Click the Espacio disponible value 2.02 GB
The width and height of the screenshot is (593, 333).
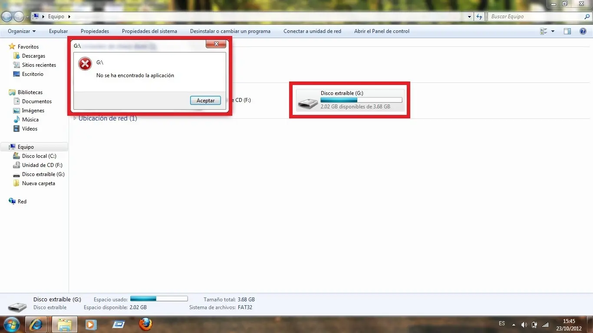pos(138,307)
